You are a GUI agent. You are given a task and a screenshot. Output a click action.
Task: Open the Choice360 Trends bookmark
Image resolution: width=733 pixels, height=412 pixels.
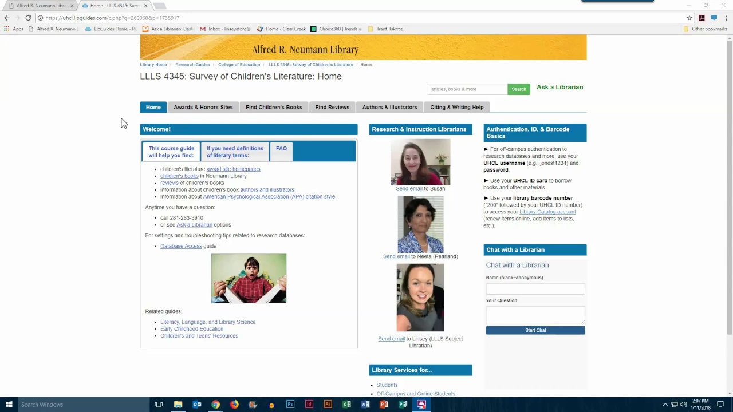336,29
